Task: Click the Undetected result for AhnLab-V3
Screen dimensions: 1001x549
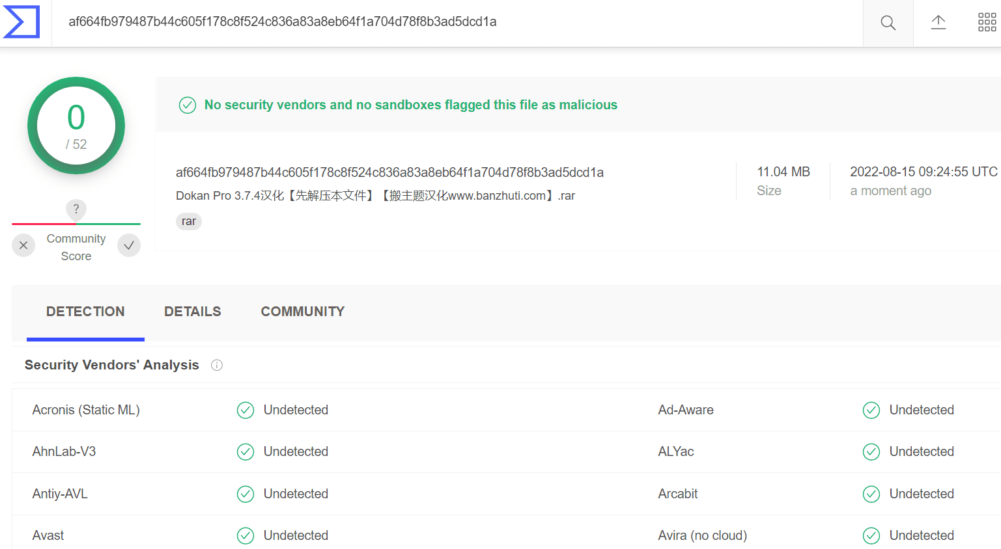Action: tap(296, 452)
